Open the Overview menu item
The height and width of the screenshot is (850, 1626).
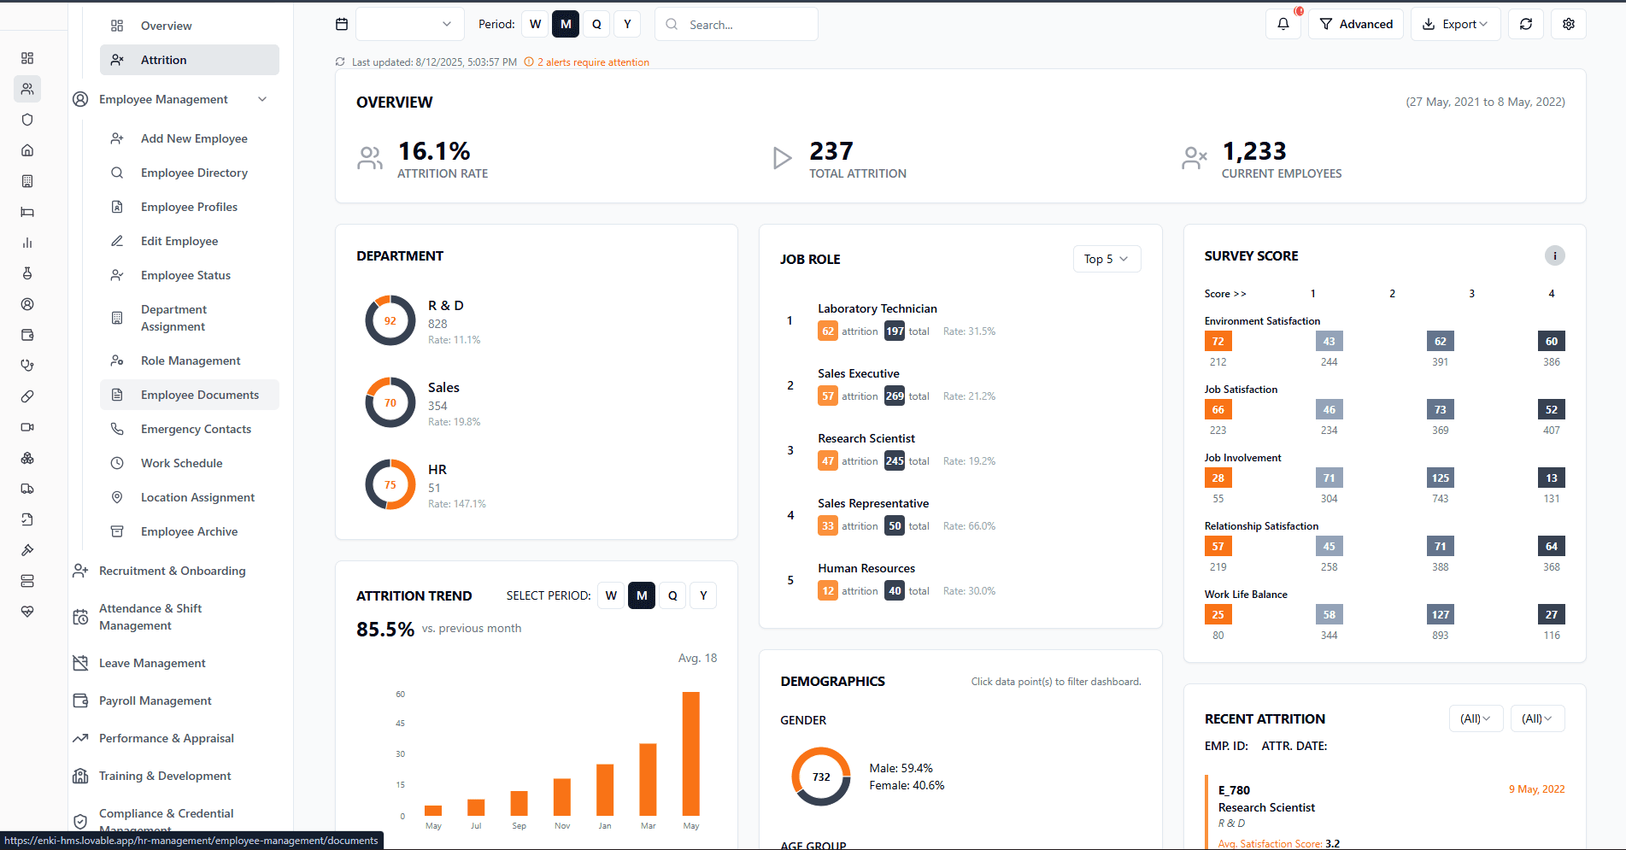click(166, 26)
